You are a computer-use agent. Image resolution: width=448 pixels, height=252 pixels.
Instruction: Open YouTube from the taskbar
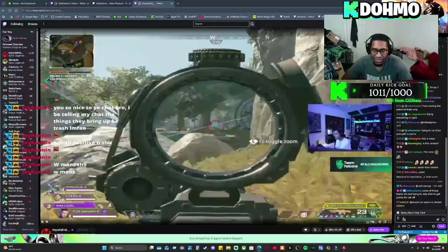274,248
